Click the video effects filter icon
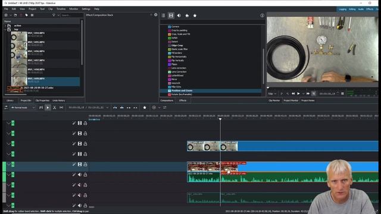This screenshot has width=381, height=214. (171, 15)
